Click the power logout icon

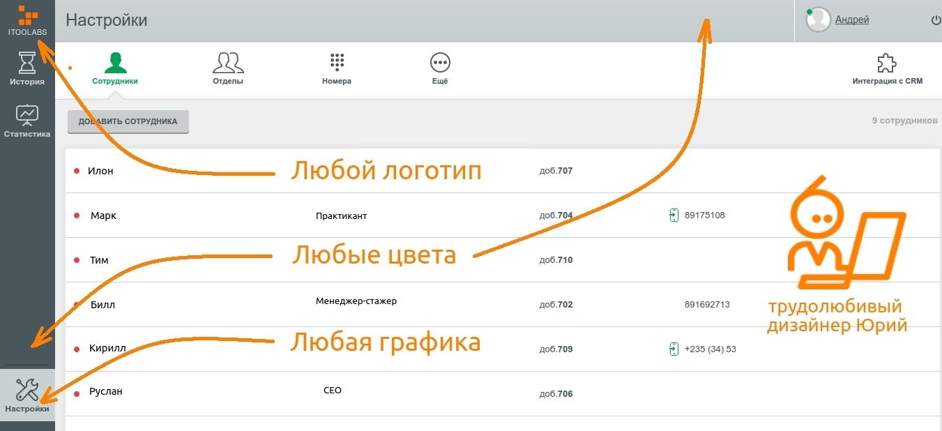[935, 20]
